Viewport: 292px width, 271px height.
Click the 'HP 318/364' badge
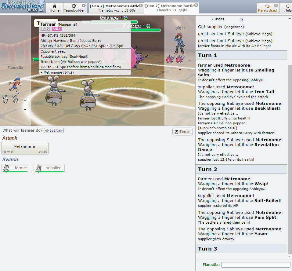[54, 130]
